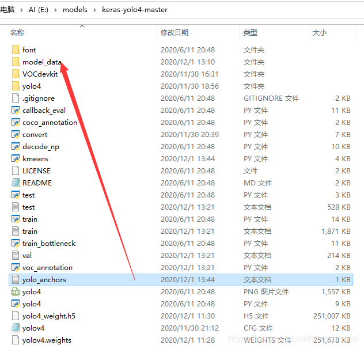Screen dimensions: 364x349
Task: Expand breadcrumb chevron after AI (E:)
Action: click(55, 10)
